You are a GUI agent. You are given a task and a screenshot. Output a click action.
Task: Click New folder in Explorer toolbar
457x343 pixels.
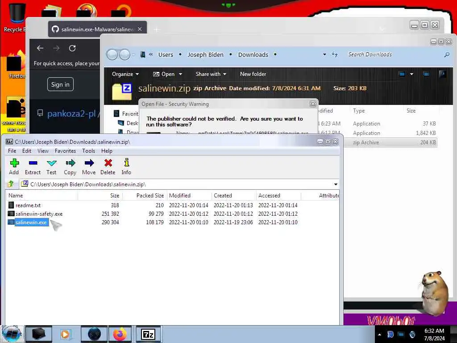(253, 74)
